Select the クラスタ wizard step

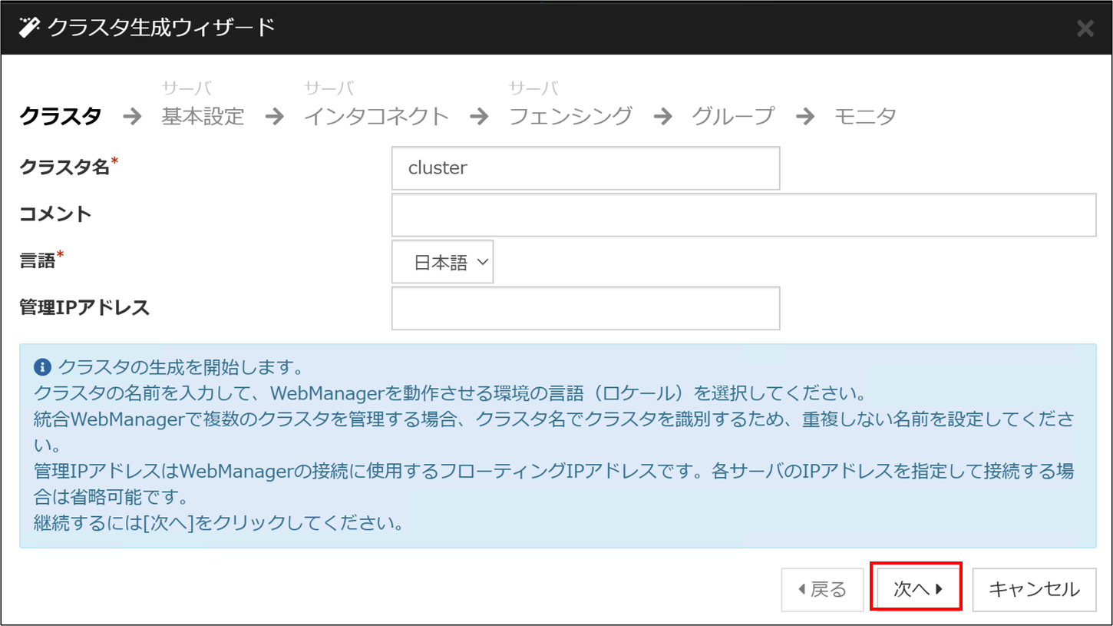pyautogui.click(x=60, y=117)
